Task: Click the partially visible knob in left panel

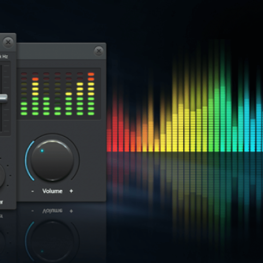Action: click(x=2, y=176)
